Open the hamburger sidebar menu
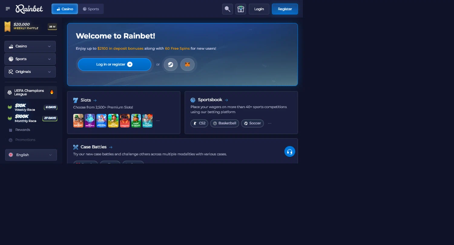The image size is (454, 245). tap(8, 9)
